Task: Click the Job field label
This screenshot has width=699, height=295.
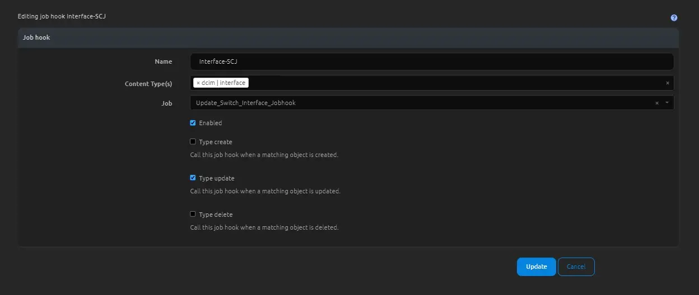Action: tap(166, 103)
